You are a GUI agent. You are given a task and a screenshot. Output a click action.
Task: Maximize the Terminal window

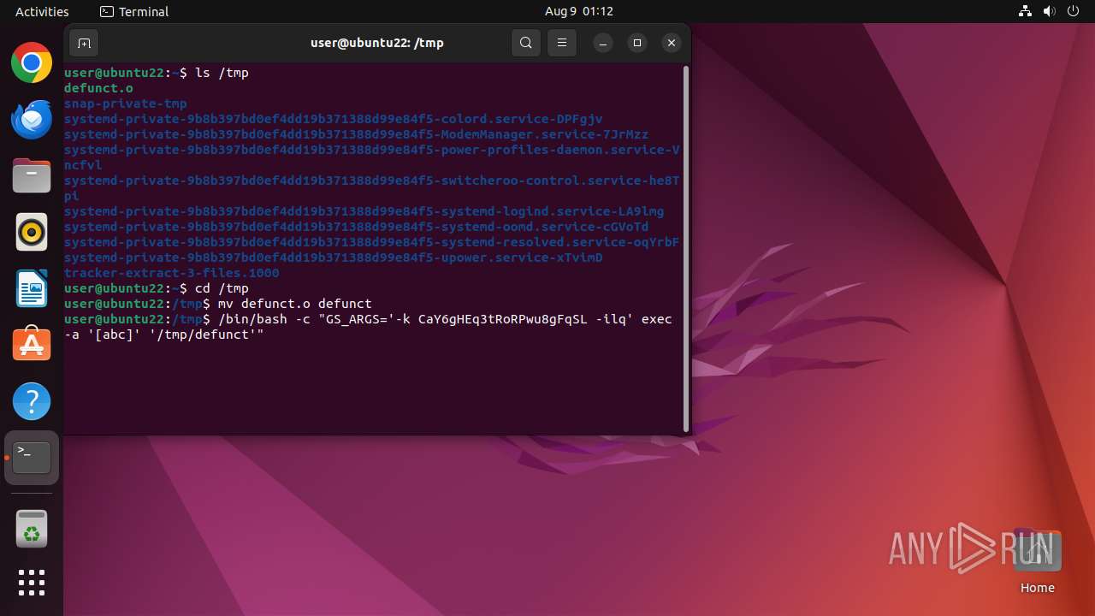tap(637, 43)
